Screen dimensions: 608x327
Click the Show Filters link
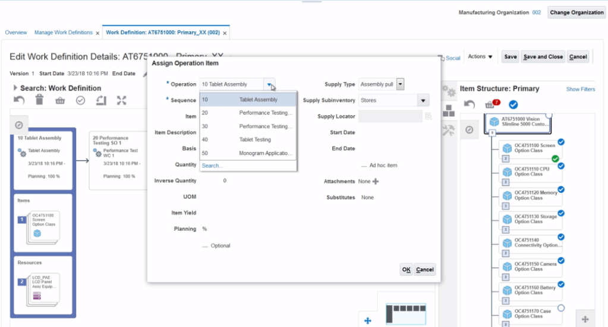(580, 89)
